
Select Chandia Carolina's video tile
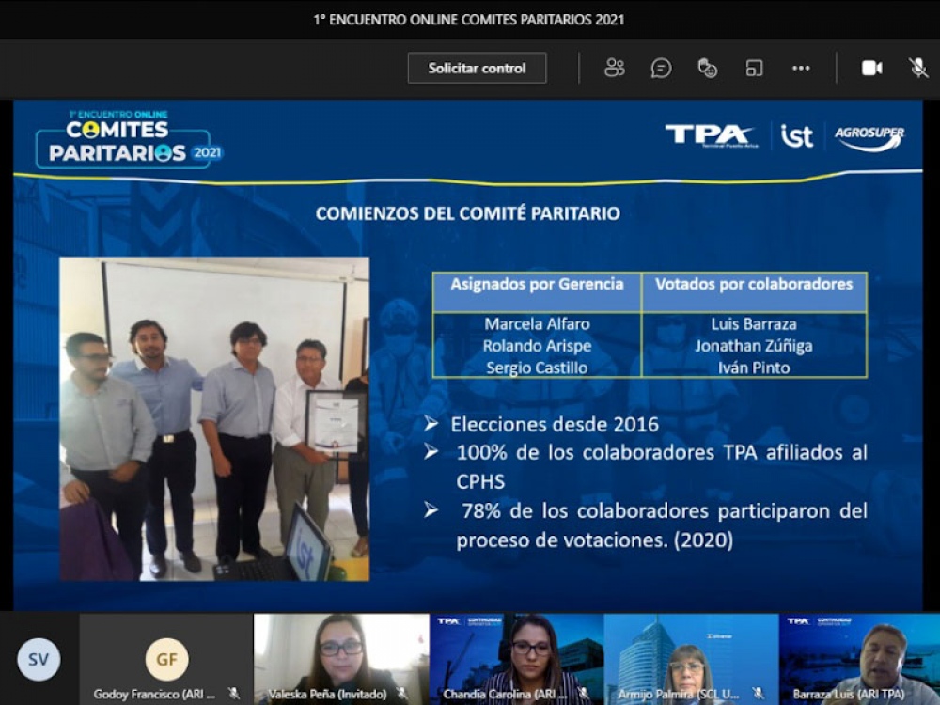click(x=516, y=653)
